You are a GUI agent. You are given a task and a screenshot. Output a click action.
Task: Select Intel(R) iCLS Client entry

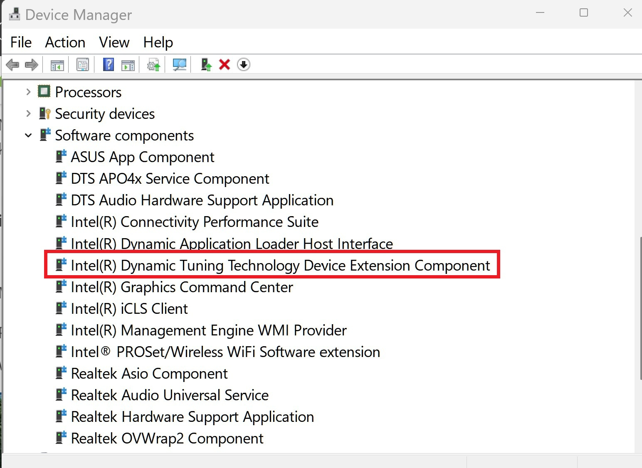[x=129, y=309]
